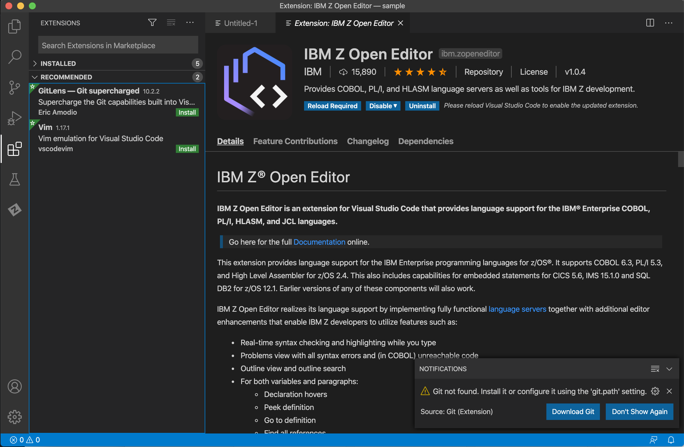Image resolution: width=684 pixels, height=447 pixels.
Task: Click the Accounts icon
Action: (x=14, y=387)
